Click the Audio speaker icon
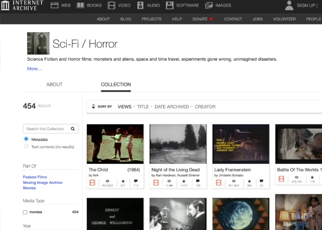The height and width of the screenshot is (230, 322). pos(140,6)
